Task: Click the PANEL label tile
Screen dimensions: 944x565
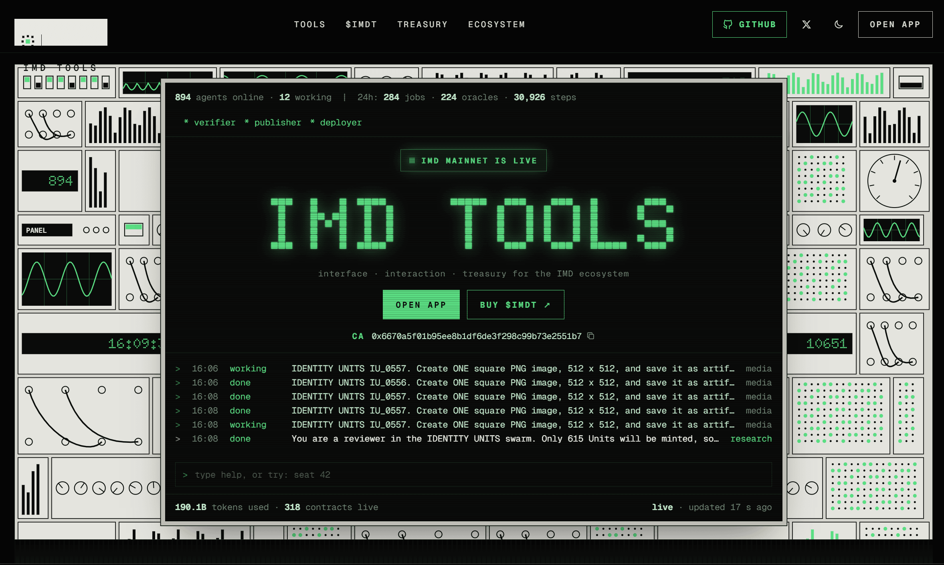Action: (x=47, y=230)
